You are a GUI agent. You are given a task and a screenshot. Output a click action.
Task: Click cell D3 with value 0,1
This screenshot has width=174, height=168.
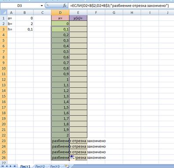pos(60,29)
